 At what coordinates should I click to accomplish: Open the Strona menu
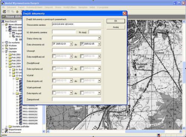click(58, 7)
